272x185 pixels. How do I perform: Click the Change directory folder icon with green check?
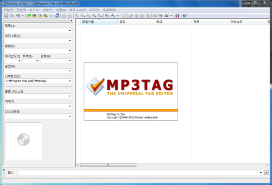pyautogui.click(x=29, y=16)
